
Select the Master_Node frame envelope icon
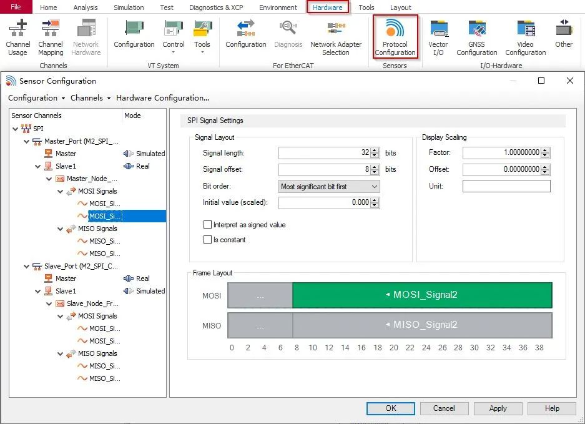(x=60, y=179)
